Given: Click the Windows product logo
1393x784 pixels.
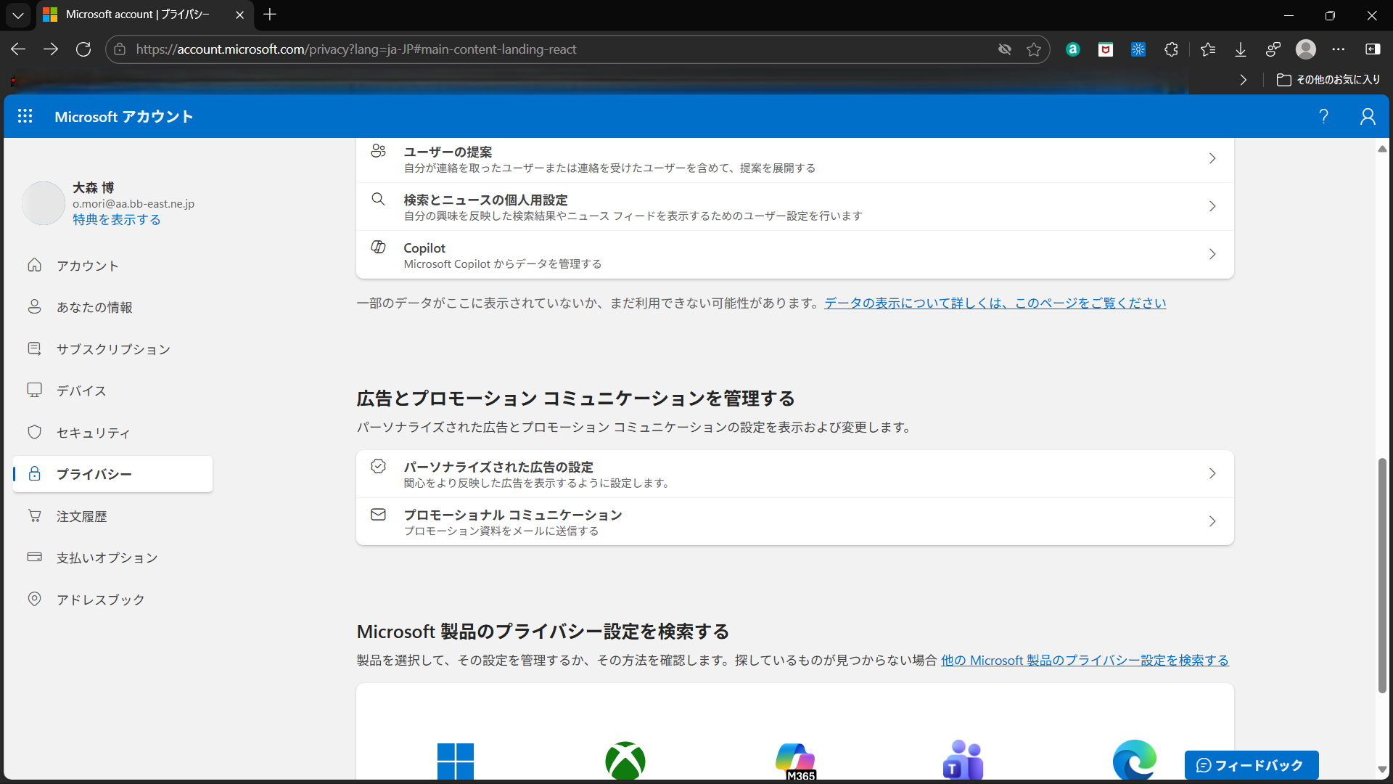Looking at the screenshot, I should [x=456, y=761].
